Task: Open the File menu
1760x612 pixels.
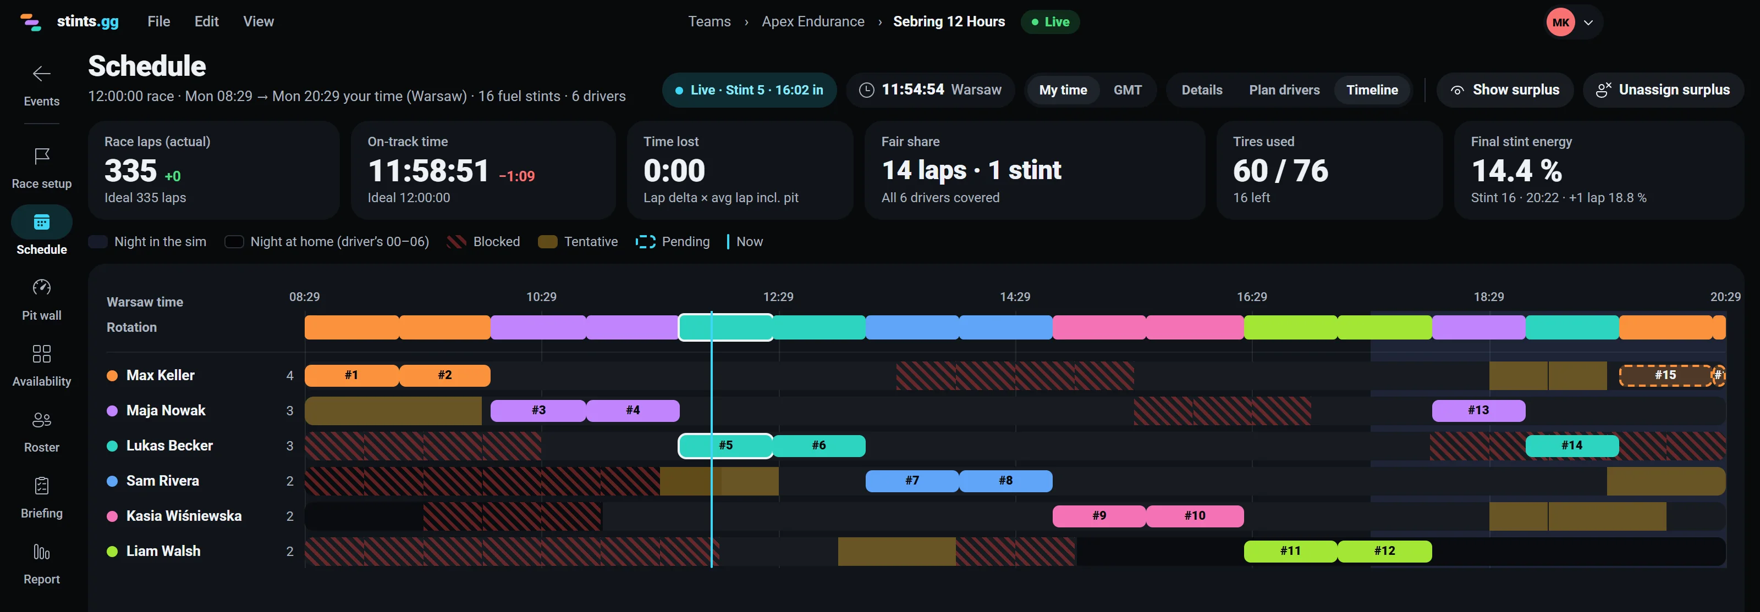Action: [158, 22]
